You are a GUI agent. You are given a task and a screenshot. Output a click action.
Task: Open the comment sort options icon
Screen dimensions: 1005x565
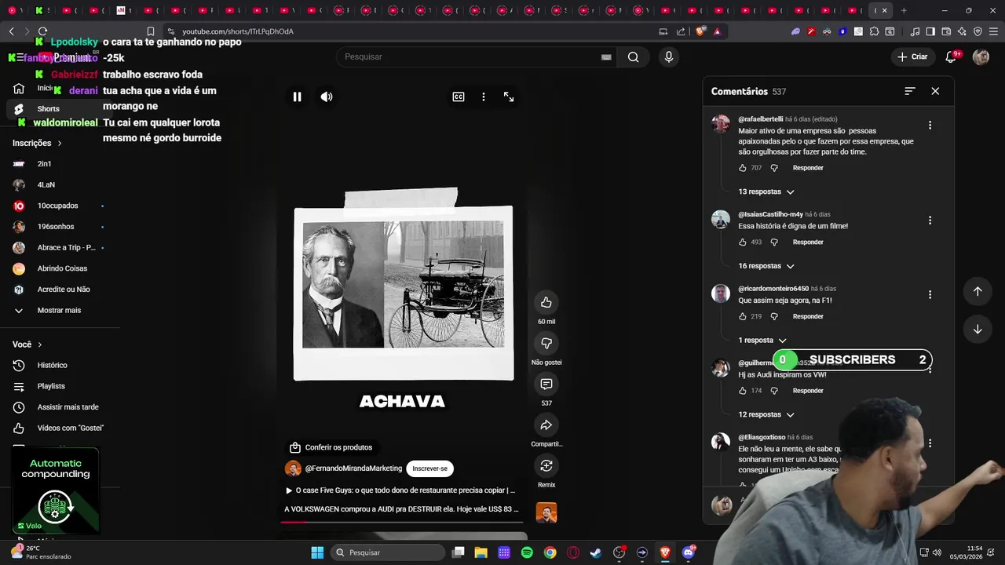(x=910, y=91)
